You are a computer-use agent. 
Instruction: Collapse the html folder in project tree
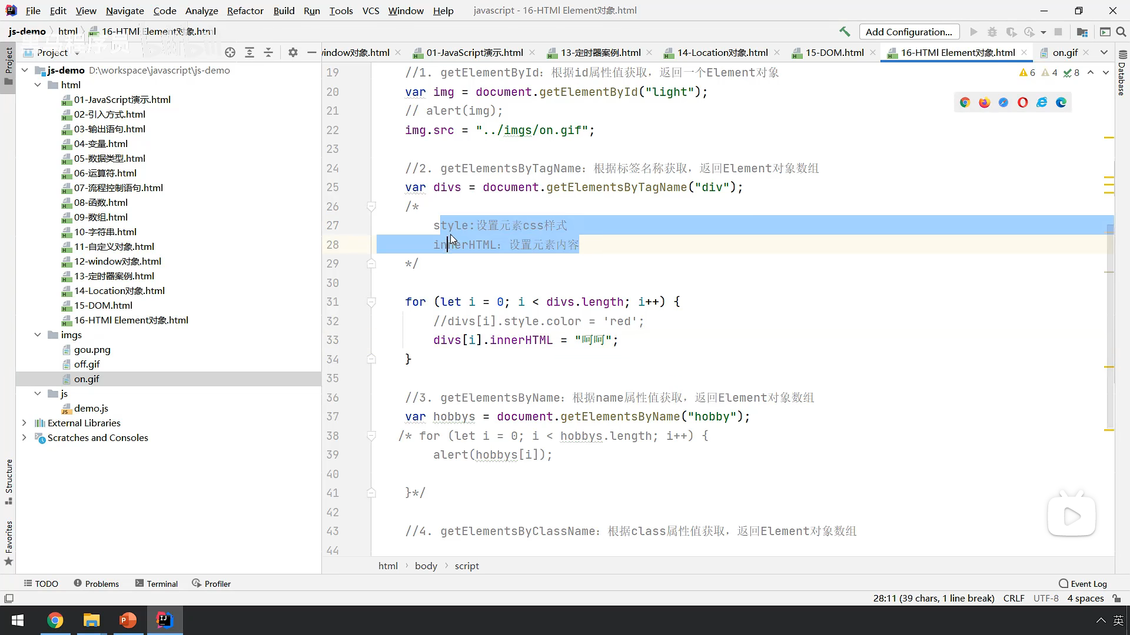(38, 85)
